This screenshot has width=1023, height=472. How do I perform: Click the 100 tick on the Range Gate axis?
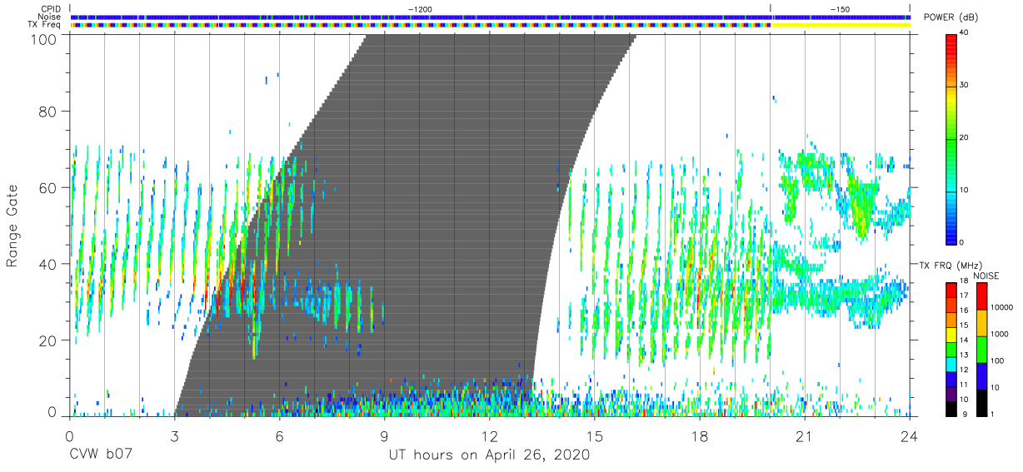tap(43, 38)
